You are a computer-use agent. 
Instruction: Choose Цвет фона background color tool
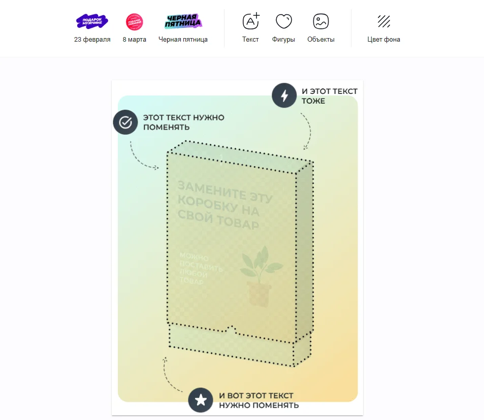point(383,28)
